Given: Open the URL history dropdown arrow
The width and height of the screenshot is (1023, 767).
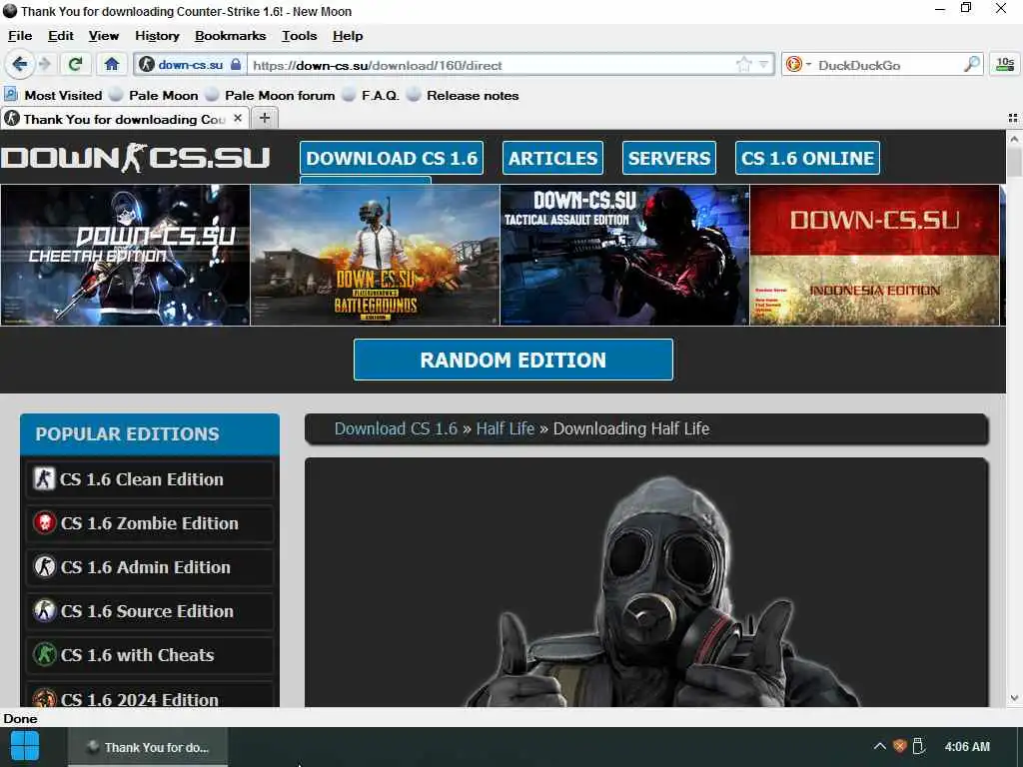Looking at the screenshot, I should tap(763, 65).
